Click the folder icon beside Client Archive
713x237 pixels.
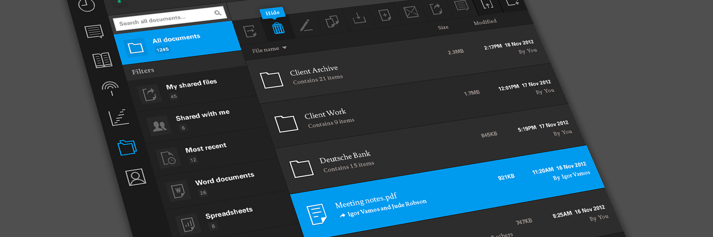pos(271,79)
